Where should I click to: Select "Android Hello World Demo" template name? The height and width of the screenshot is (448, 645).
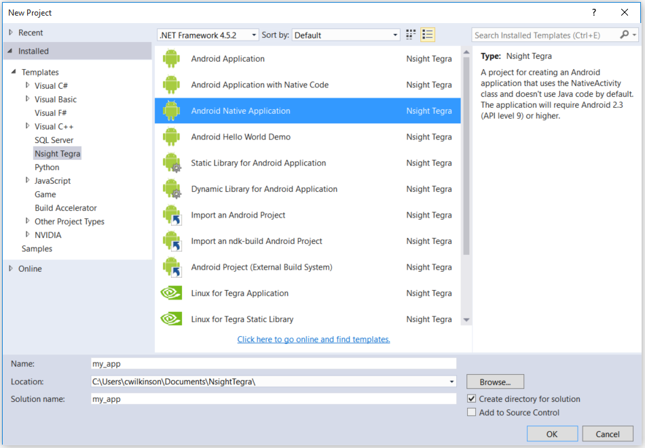tap(240, 137)
